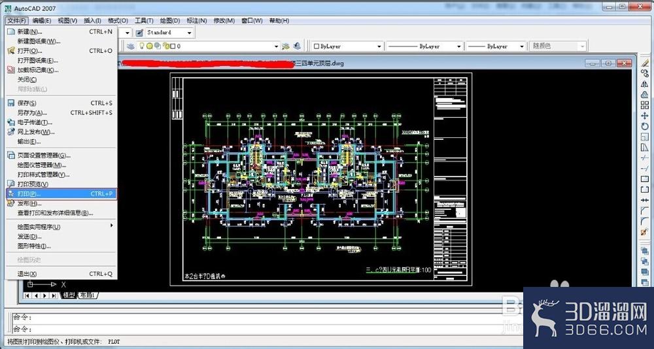Click the last-tab navigation arrow
Screen dimensions: 654x349
pos(54,295)
